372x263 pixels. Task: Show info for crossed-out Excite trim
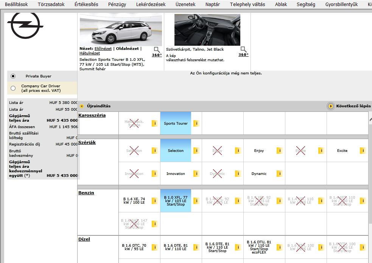click(x=321, y=150)
